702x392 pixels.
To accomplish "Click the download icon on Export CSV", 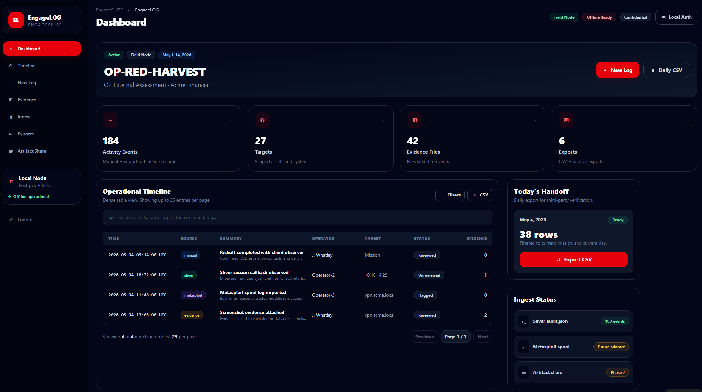I will click(559, 260).
